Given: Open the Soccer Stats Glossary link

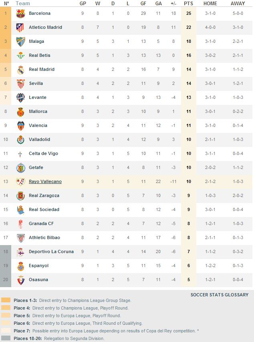Looking at the screenshot, I should (x=220, y=295).
